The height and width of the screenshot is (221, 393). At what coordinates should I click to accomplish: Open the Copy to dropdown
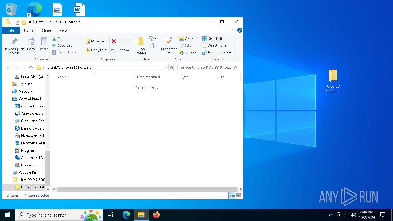coord(96,50)
